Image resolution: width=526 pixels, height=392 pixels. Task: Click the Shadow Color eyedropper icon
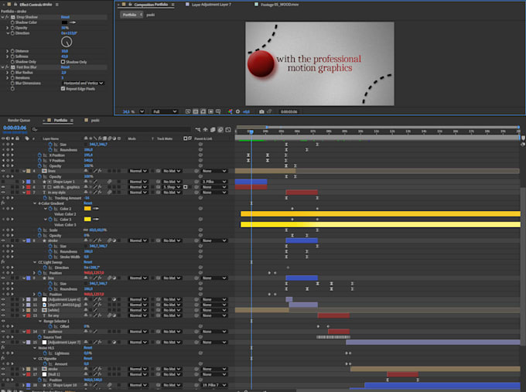(73, 22)
